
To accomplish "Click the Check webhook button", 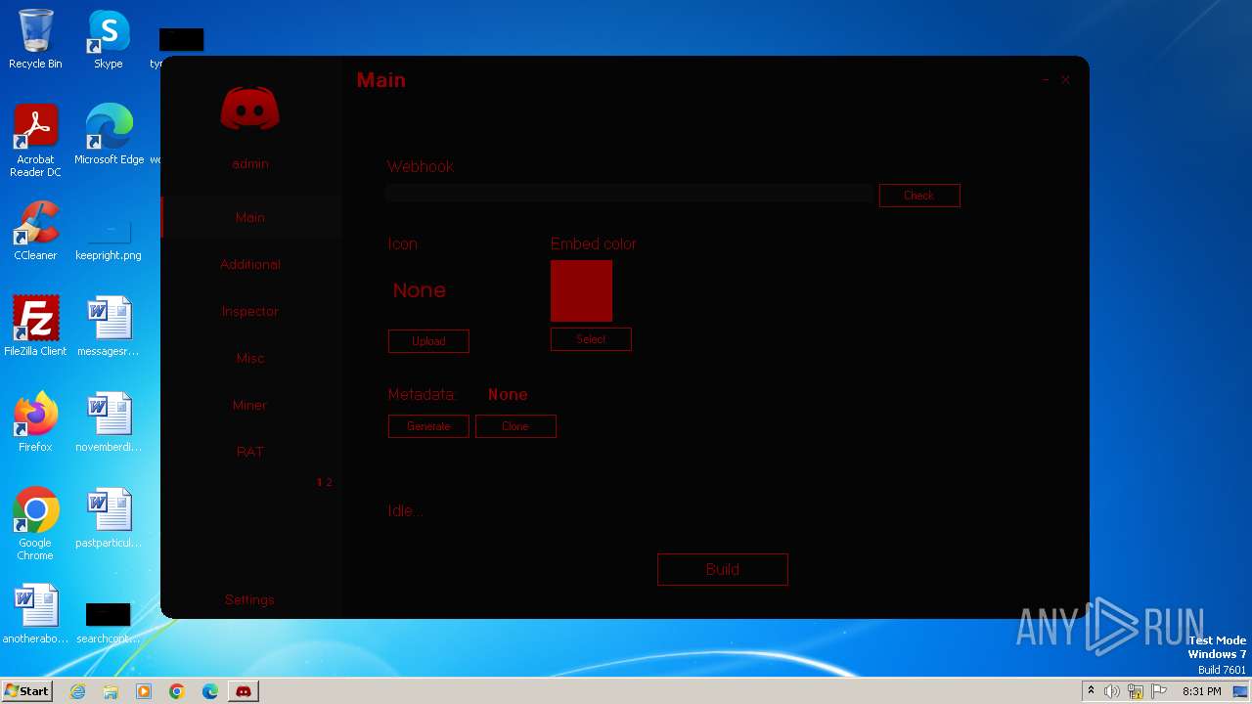I will pos(919,196).
